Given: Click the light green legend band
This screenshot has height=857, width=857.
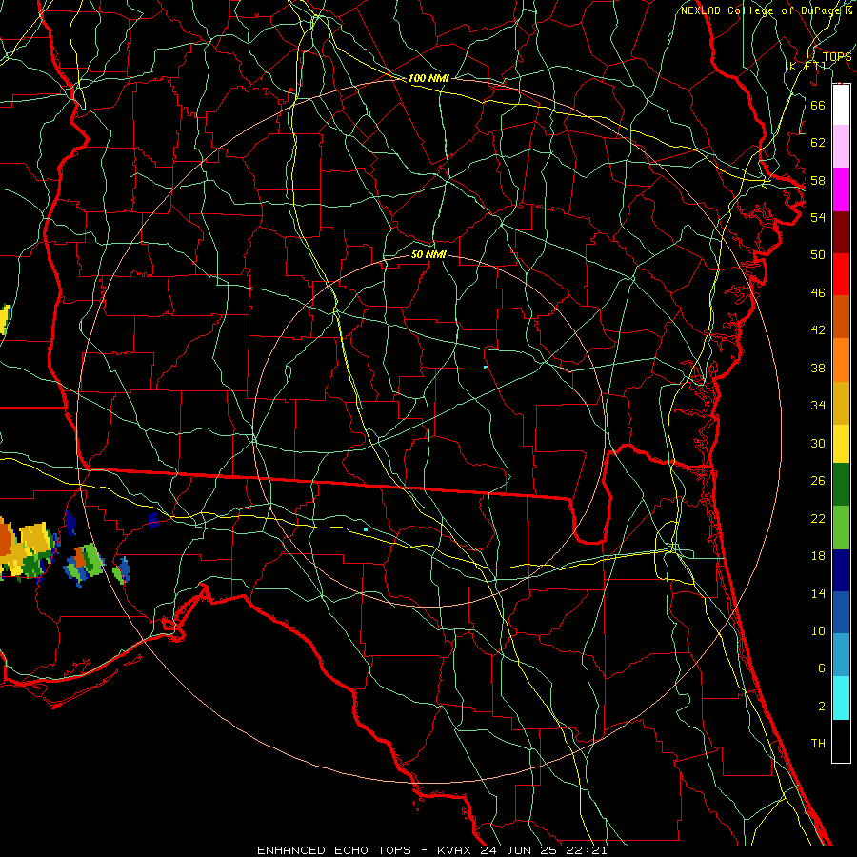Looking at the screenshot, I should point(841,528).
